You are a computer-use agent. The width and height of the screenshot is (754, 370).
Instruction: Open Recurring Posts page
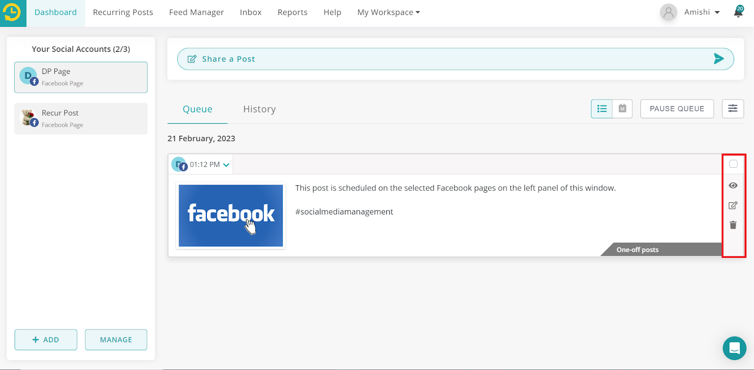(123, 12)
